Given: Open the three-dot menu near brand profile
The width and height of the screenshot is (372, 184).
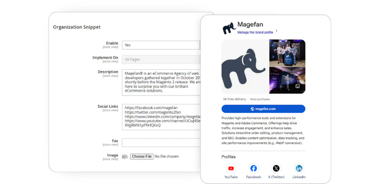Looking at the screenshot, I should coord(277,31).
